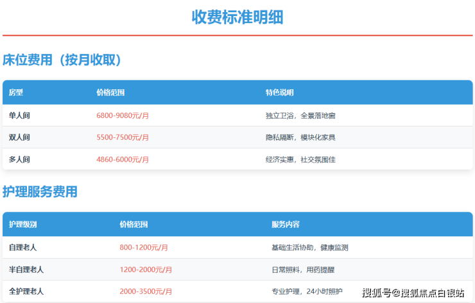The image size is (475, 303).
Task: Click the 2000-3500元/月 price
Action: [146, 291]
